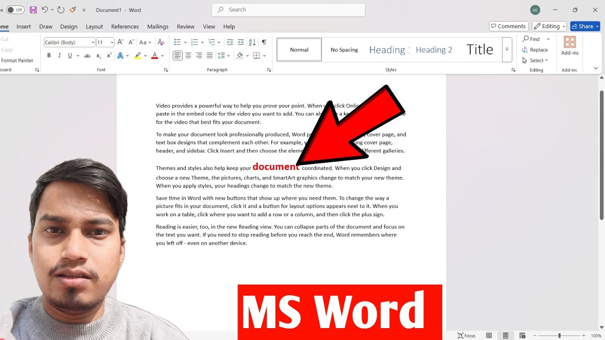Viewport: 605px width, 340px height.
Task: Click Clear All Formatting icon
Action: pyautogui.click(x=161, y=42)
